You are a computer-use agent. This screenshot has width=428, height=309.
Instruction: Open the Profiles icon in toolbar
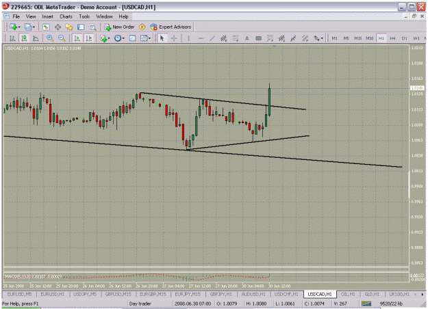(28, 27)
